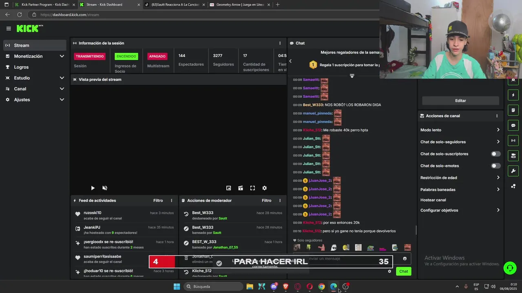Screen dimensions: 522x293
Task: Open the camera panel icon in right sidebar
Action: click(x=513, y=156)
